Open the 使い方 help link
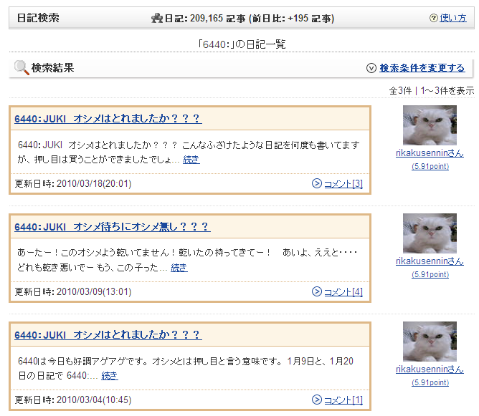The image size is (479, 416). pyautogui.click(x=453, y=18)
